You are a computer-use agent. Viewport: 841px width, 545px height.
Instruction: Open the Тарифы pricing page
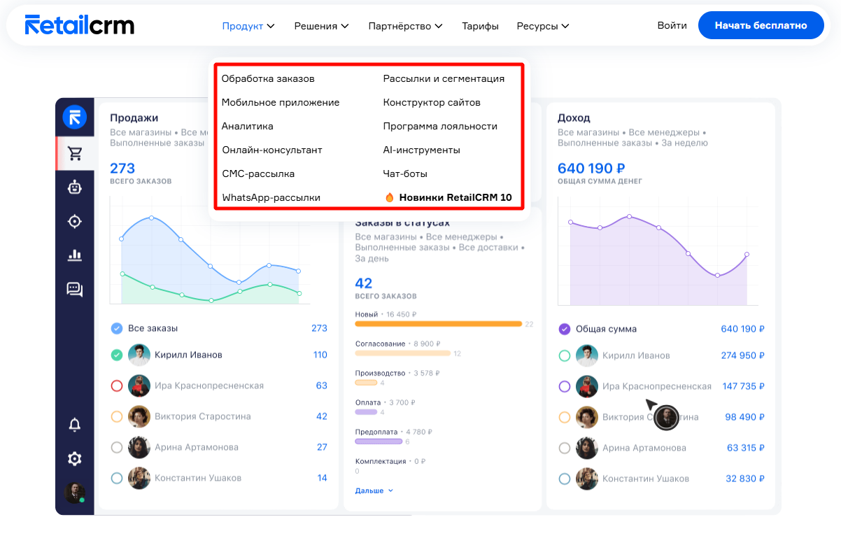[x=480, y=26]
